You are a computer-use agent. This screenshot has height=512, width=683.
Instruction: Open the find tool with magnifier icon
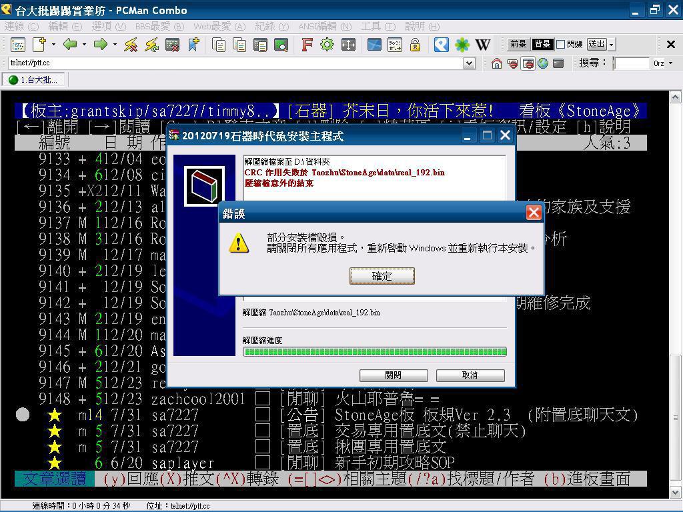[x=281, y=45]
